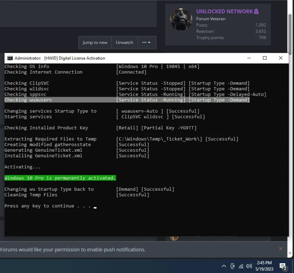Screen dimensions: 294x273
Task: Click the 'Checking ClipSVC' line
Action: point(27,83)
